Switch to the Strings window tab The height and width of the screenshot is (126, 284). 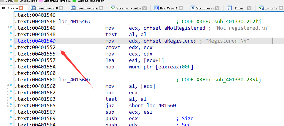[x=129, y=8]
